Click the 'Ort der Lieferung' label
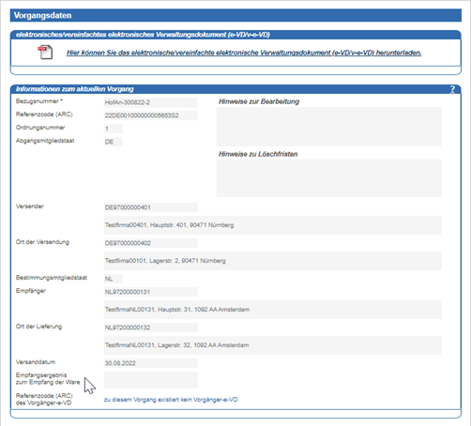 coord(38,327)
